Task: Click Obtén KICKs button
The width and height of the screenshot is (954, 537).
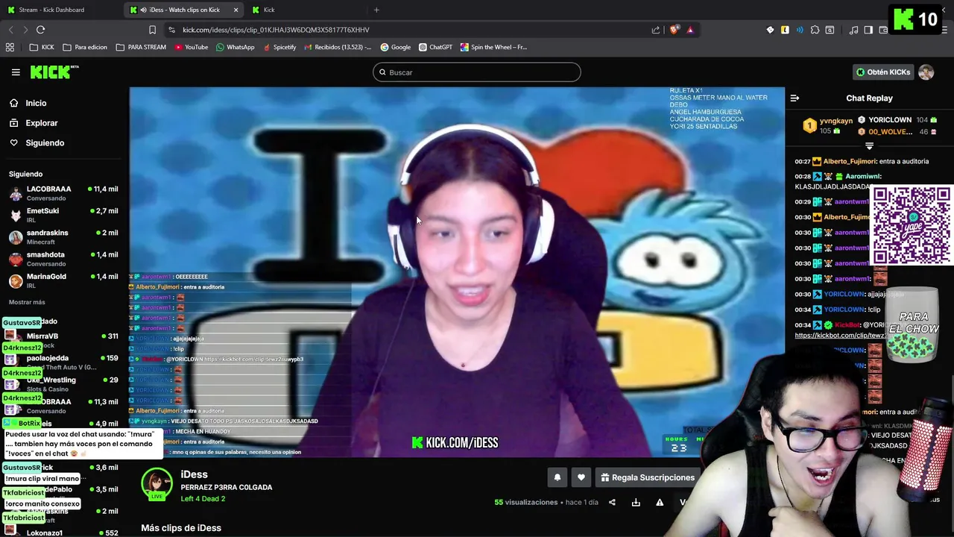Action: tap(883, 72)
